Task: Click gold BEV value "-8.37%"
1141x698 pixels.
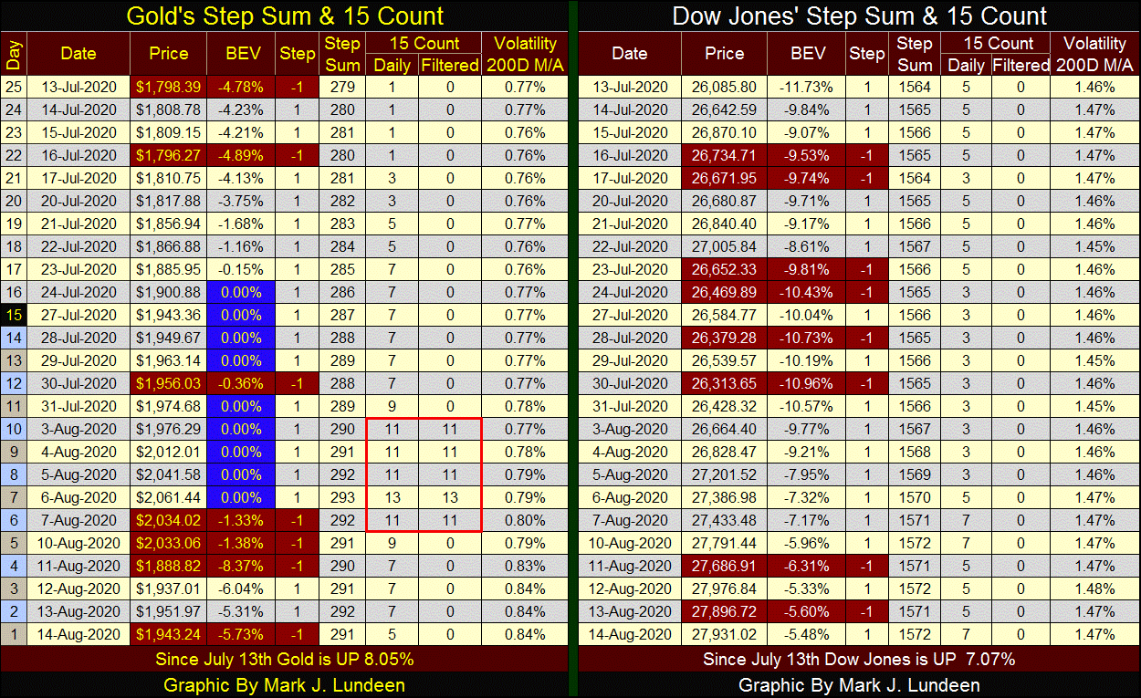Action: tap(242, 566)
